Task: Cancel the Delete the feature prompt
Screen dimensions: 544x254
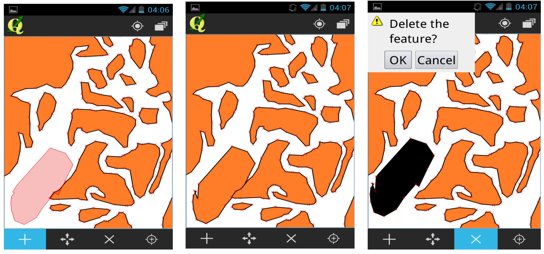Action: [x=436, y=60]
